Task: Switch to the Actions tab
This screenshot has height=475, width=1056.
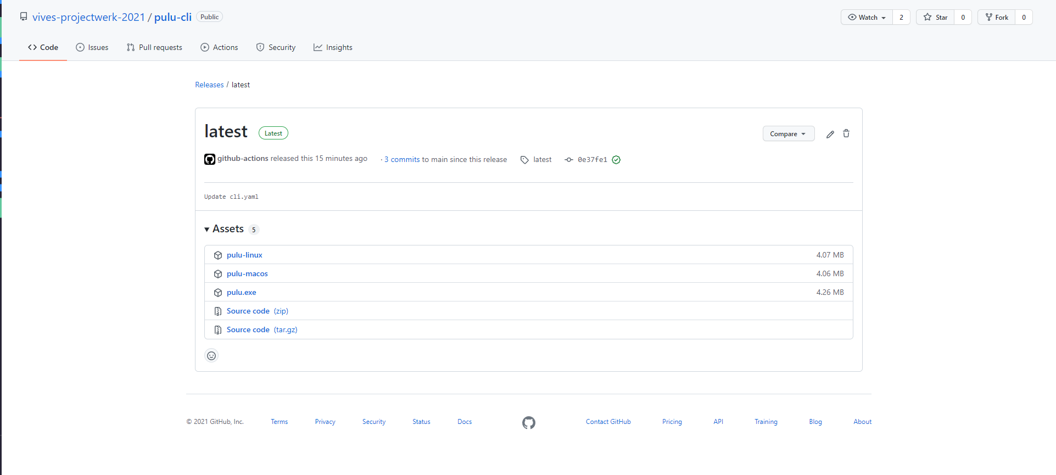Action: pos(219,47)
